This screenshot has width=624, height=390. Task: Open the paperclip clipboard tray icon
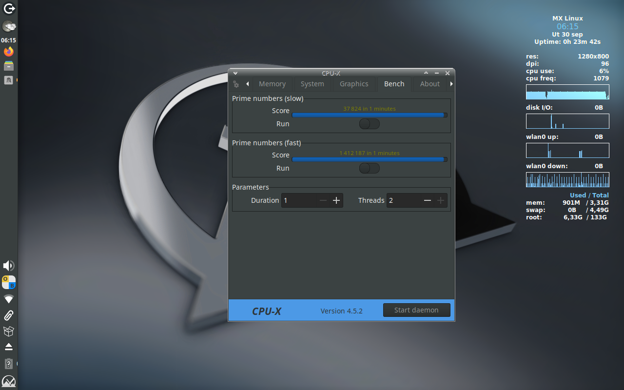tap(9, 315)
